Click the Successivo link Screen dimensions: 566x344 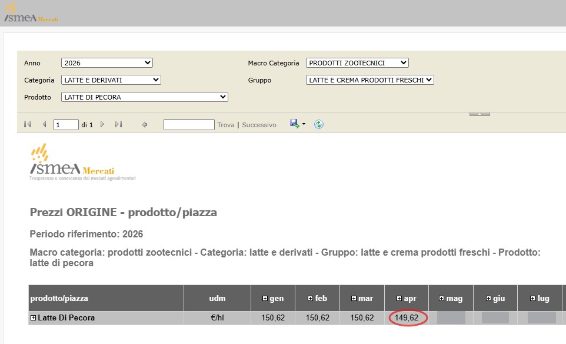pos(259,125)
